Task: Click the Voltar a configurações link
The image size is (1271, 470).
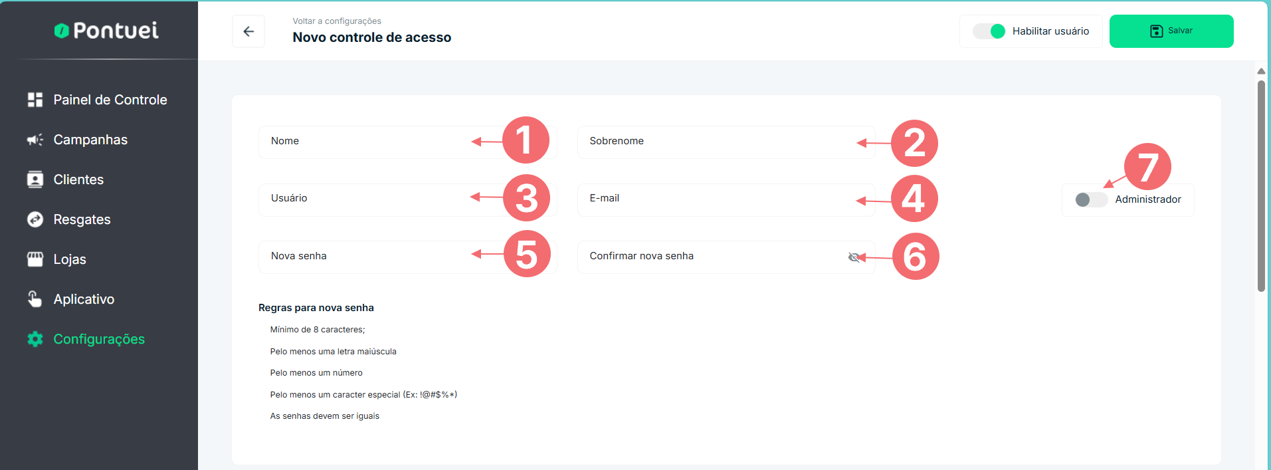Action: click(x=337, y=21)
